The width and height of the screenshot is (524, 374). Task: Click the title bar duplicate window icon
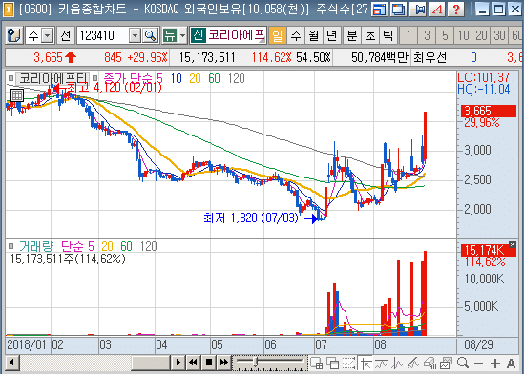click(x=399, y=10)
